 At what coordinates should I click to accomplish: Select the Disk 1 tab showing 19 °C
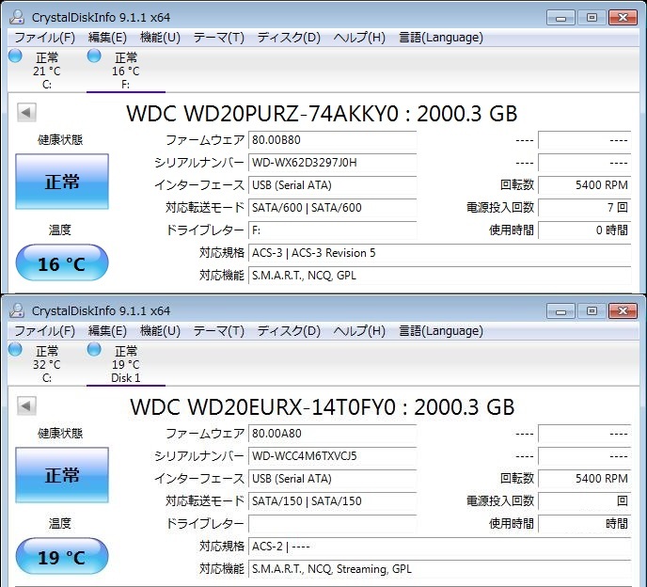[x=125, y=365]
